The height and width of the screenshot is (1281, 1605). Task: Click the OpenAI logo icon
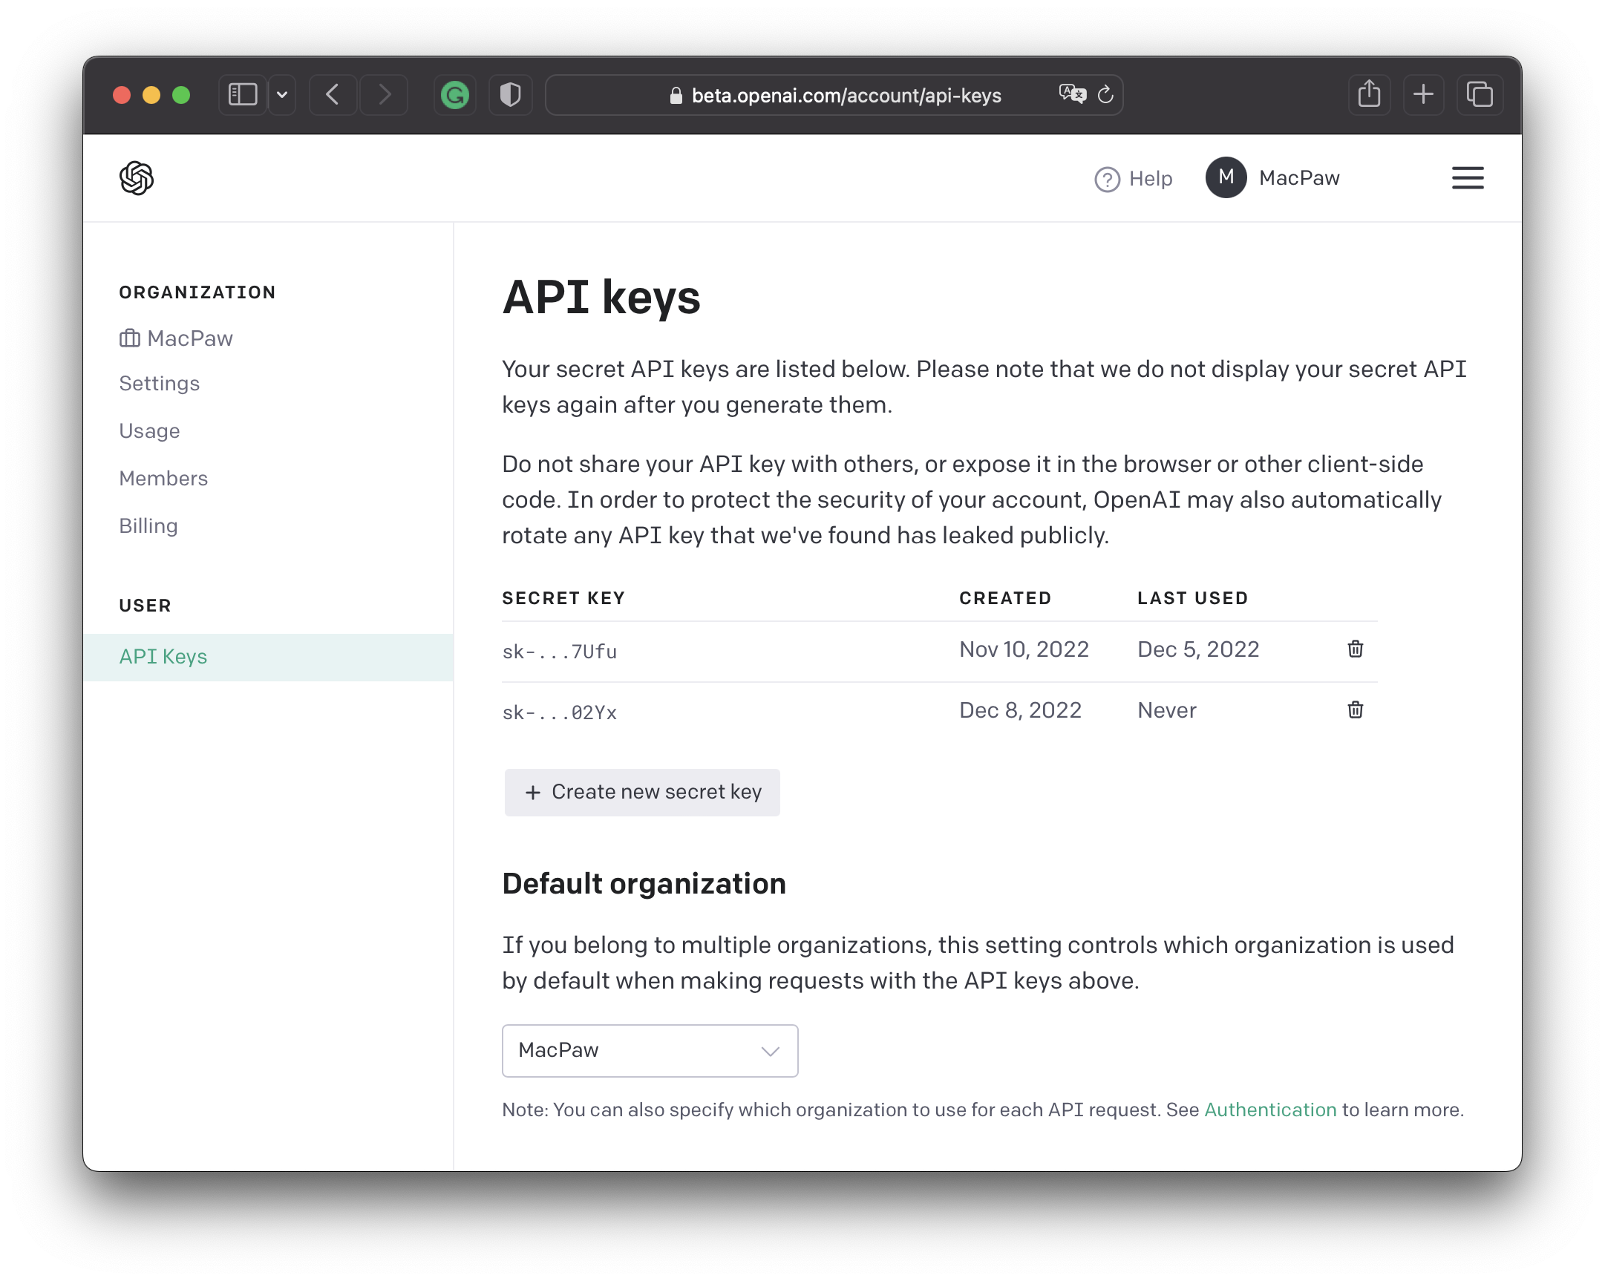tap(136, 177)
